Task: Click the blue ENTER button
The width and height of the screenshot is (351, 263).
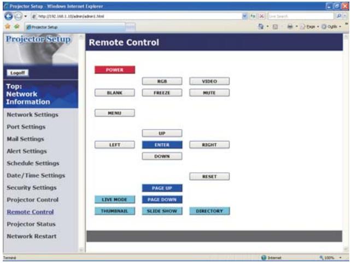Action: point(162,145)
